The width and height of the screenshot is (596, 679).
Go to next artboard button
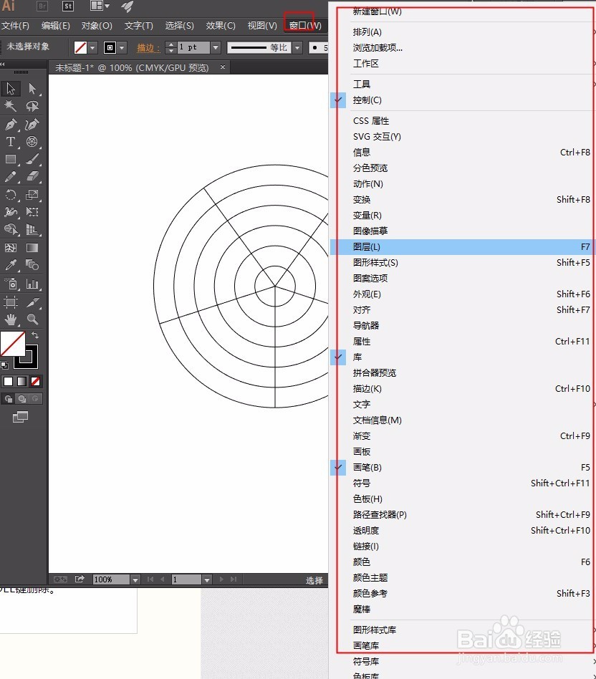(x=221, y=579)
